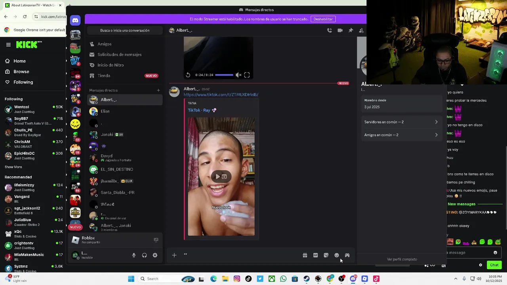Unmute the video's sound icon

(238, 75)
